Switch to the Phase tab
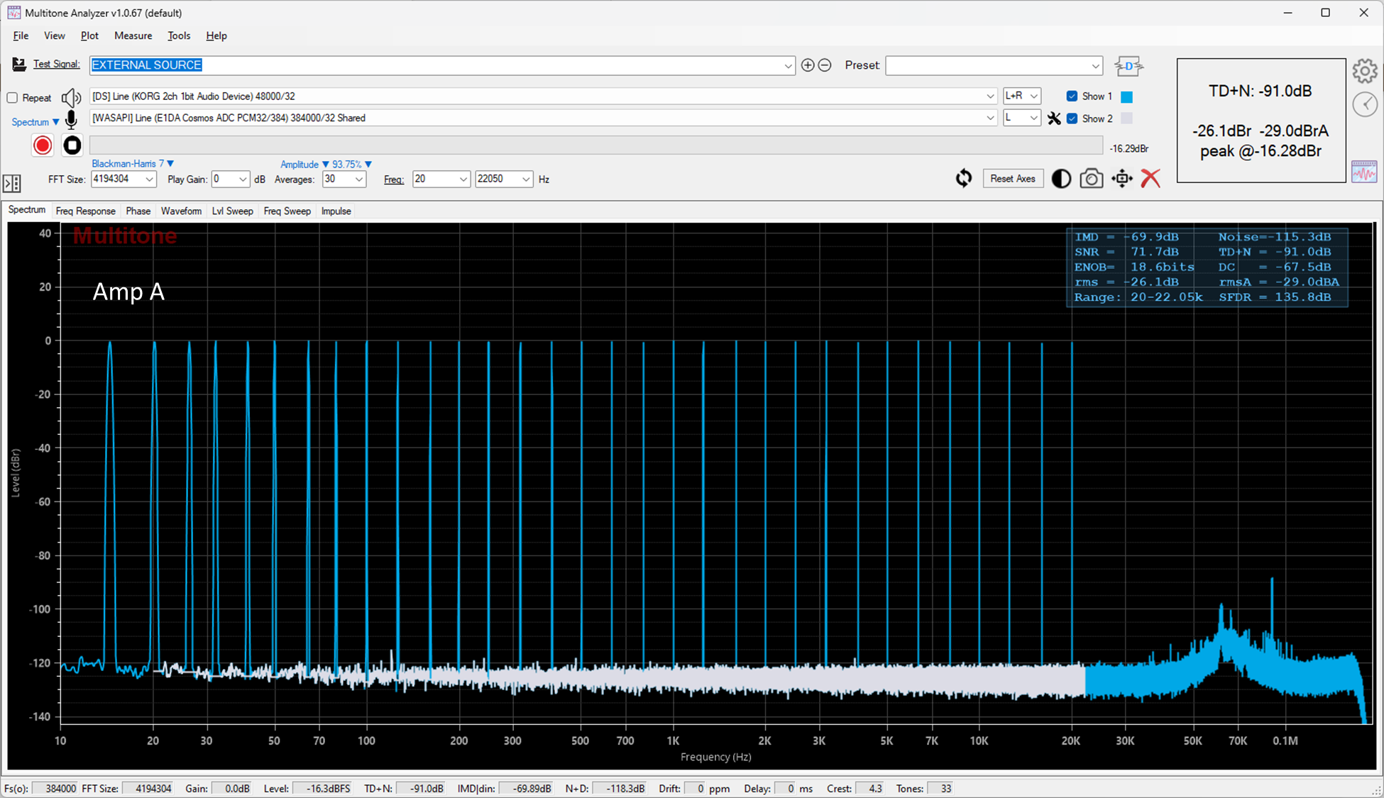This screenshot has height=798, width=1384. [138, 211]
